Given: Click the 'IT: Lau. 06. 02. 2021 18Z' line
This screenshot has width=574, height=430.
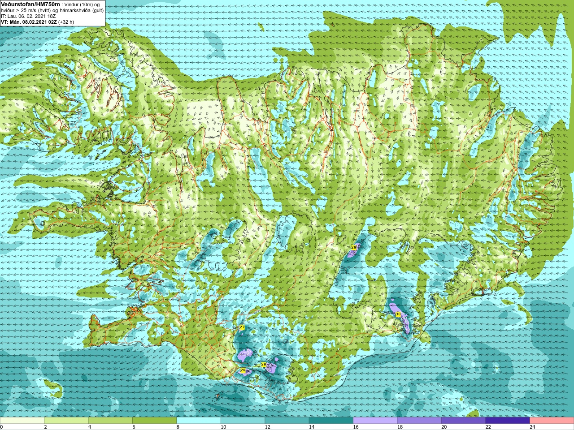Looking at the screenshot, I should pyautogui.click(x=28, y=16).
